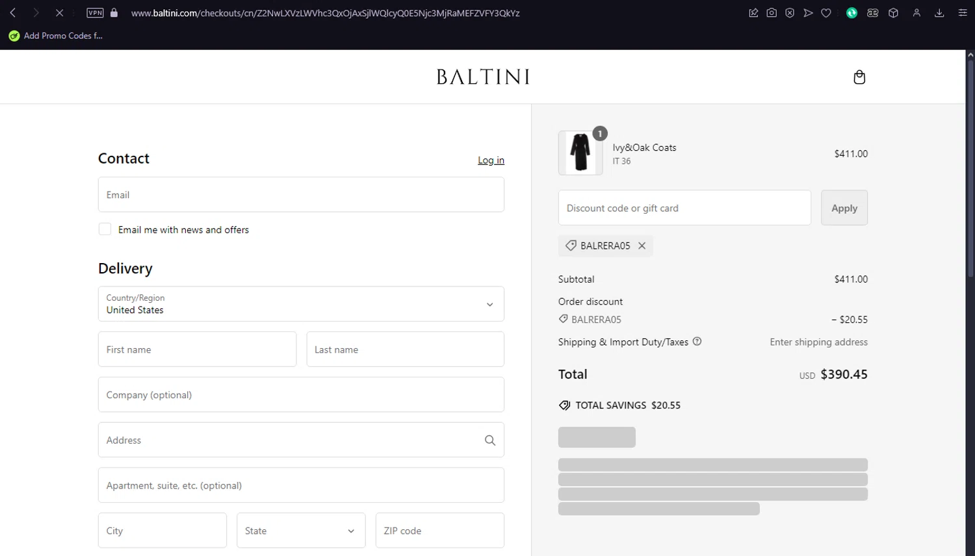Click the shipping duty info question icon
Viewport: 975px width, 556px height.
pyautogui.click(x=697, y=342)
